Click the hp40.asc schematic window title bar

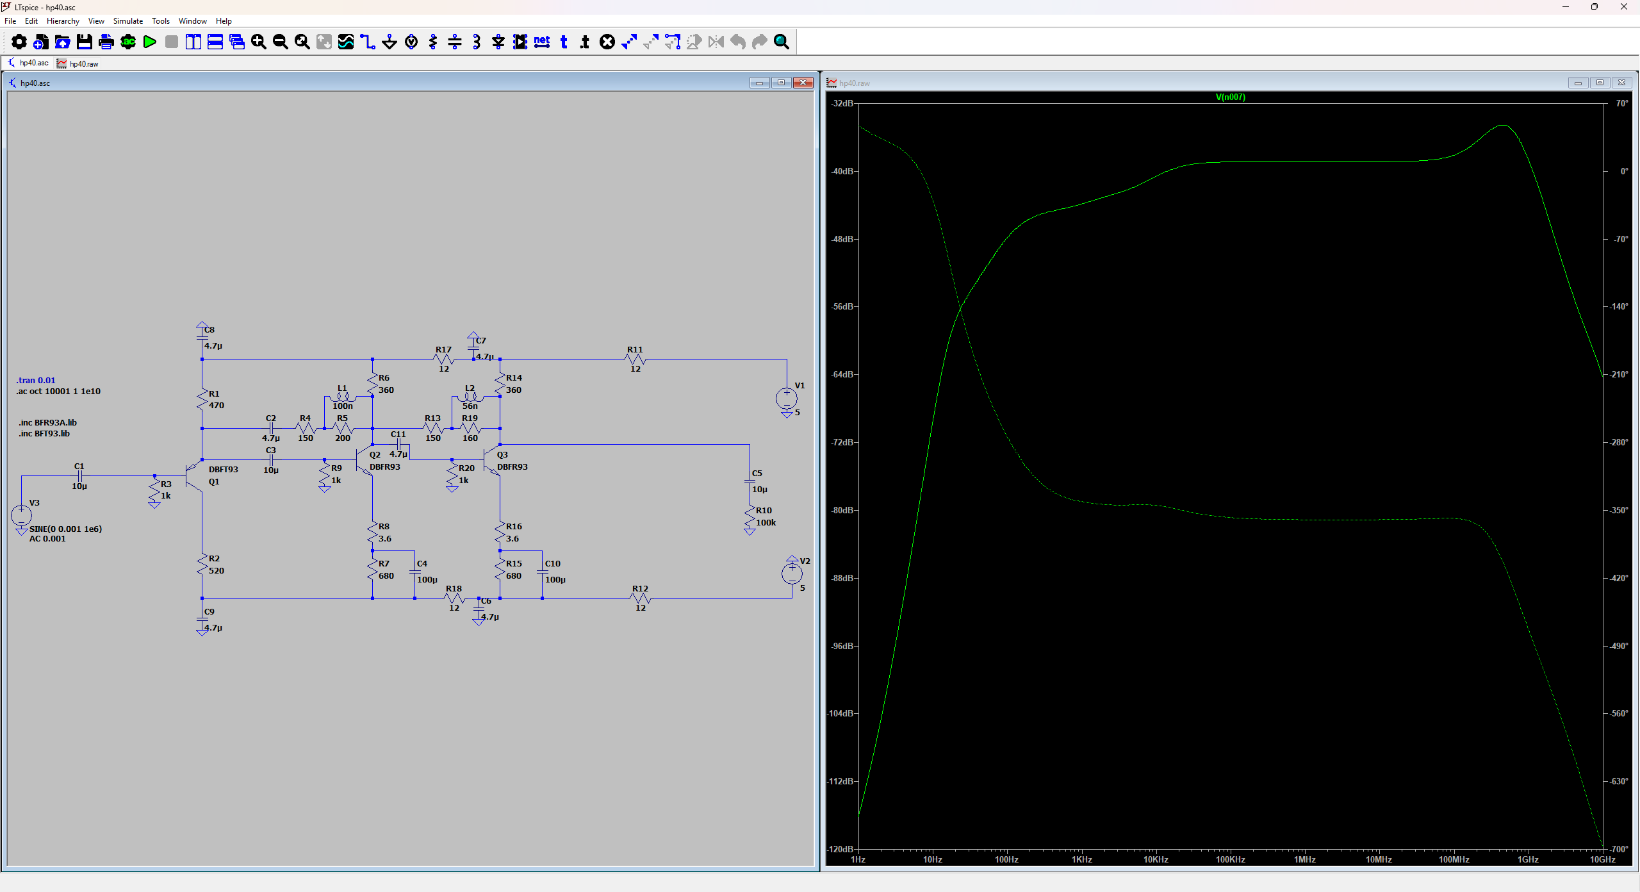click(x=384, y=83)
